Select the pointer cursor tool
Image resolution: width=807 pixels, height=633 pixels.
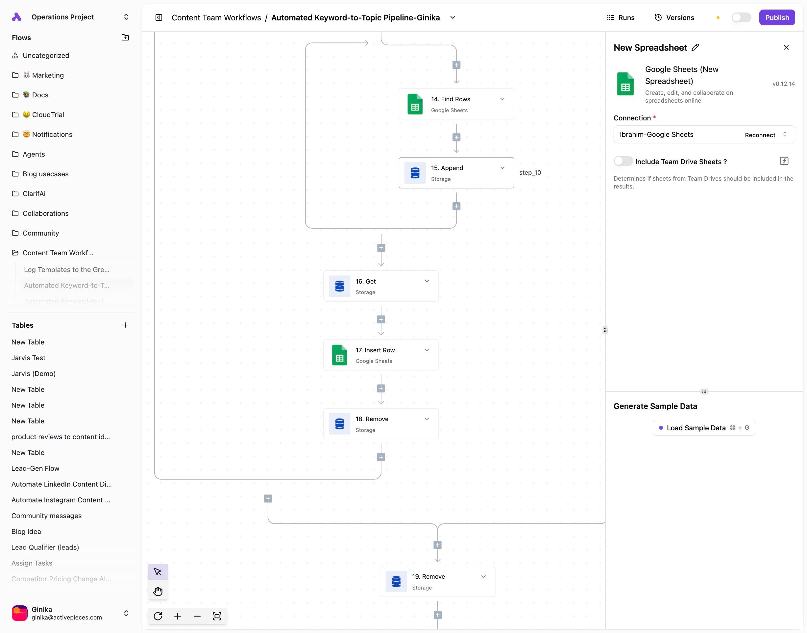click(x=158, y=572)
